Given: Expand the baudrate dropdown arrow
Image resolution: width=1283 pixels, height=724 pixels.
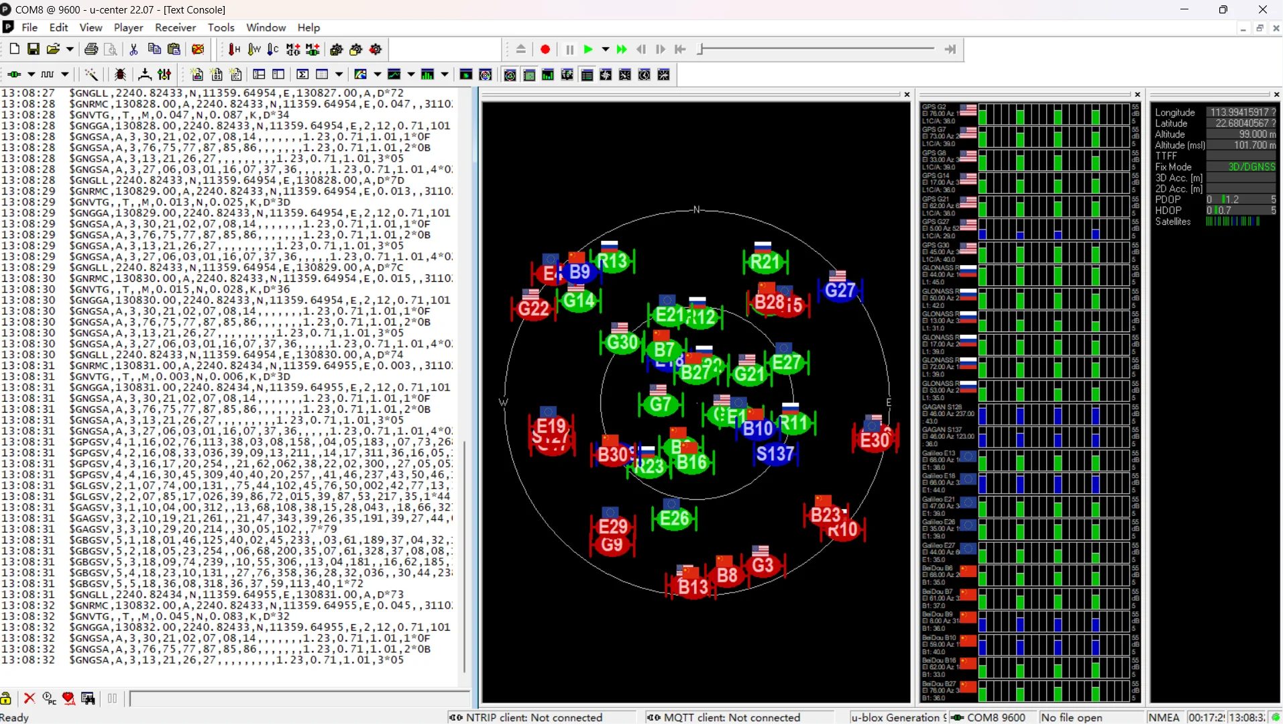Looking at the screenshot, I should point(64,74).
